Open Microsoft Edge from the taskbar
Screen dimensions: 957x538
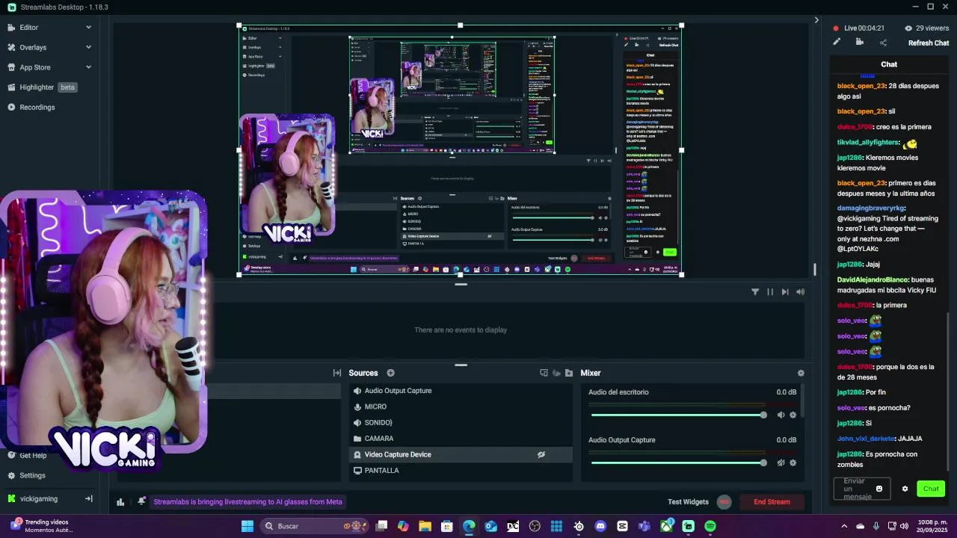coord(469,526)
